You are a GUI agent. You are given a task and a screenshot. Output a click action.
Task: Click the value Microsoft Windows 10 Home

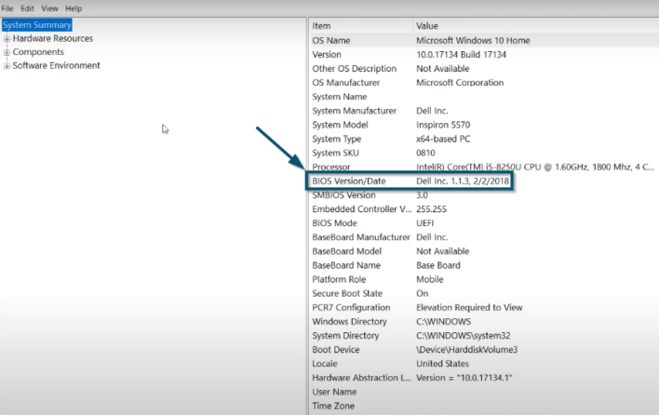click(x=473, y=41)
